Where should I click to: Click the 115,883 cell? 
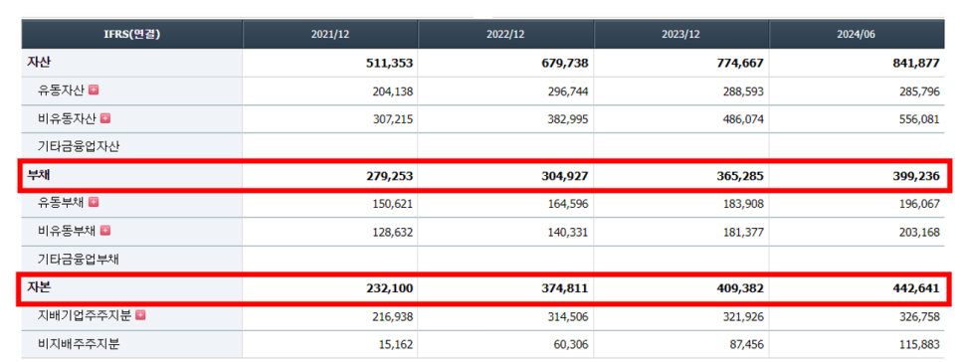[x=919, y=345]
